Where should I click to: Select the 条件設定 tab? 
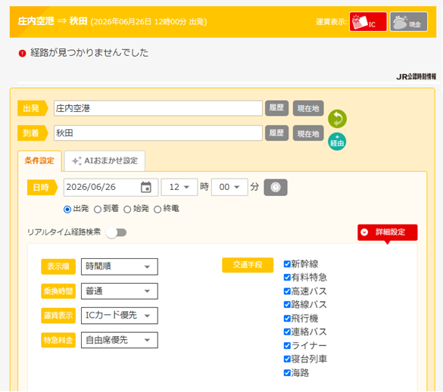tap(39, 160)
